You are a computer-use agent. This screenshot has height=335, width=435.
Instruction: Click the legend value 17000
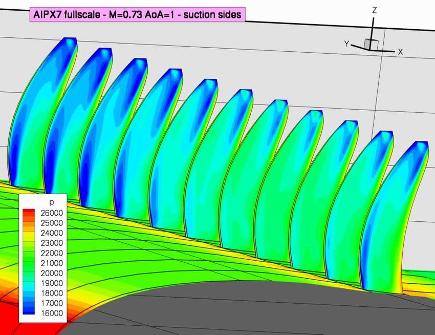coord(52,303)
